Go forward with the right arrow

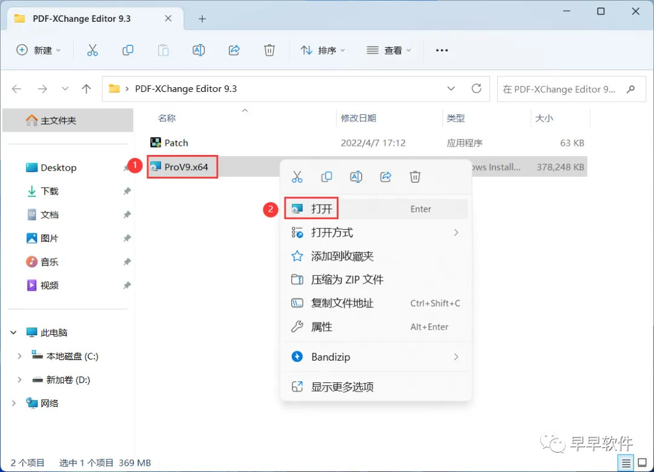pyautogui.click(x=42, y=89)
